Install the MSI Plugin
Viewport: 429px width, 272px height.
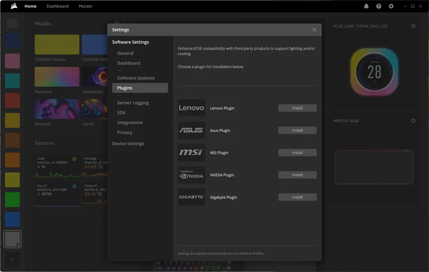pyautogui.click(x=297, y=152)
